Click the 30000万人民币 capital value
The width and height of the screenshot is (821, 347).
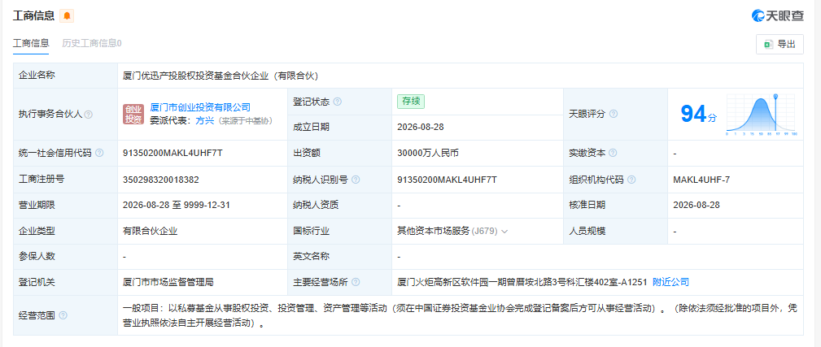pos(429,153)
